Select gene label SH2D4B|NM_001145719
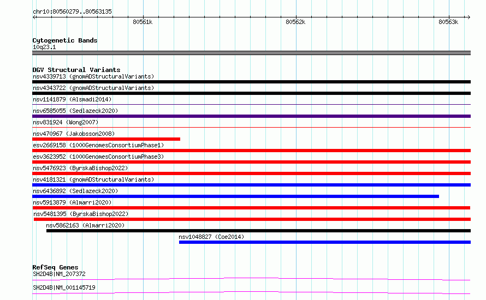This screenshot has height=300, width=486. 64,287
